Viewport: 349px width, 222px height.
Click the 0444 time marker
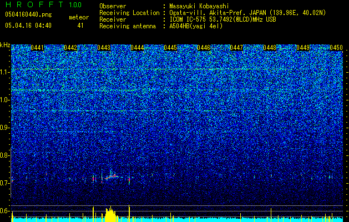(x=137, y=48)
